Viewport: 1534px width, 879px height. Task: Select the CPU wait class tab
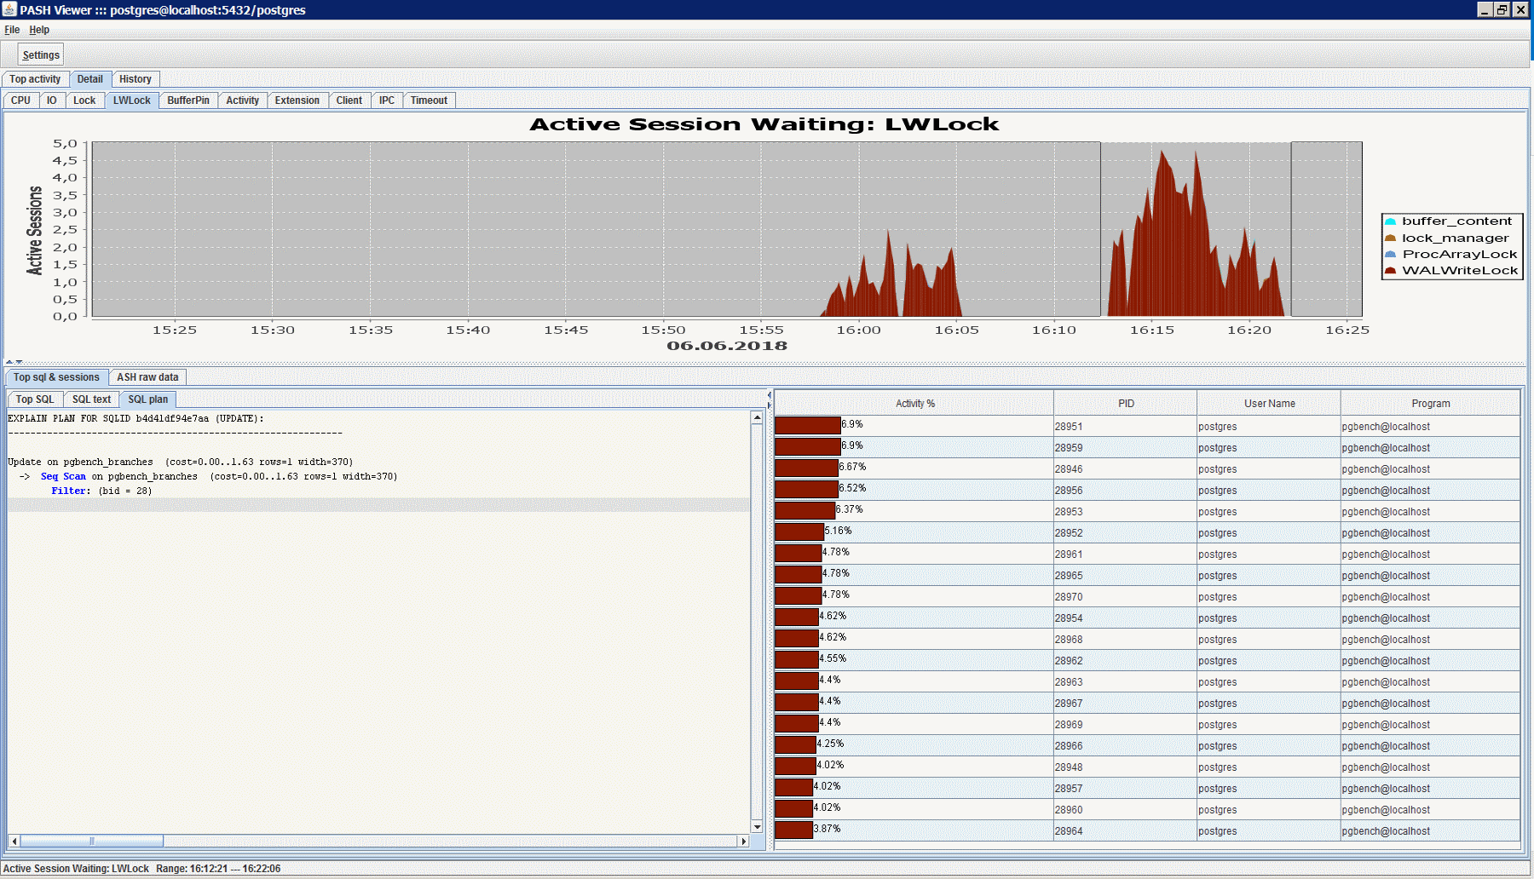[20, 100]
